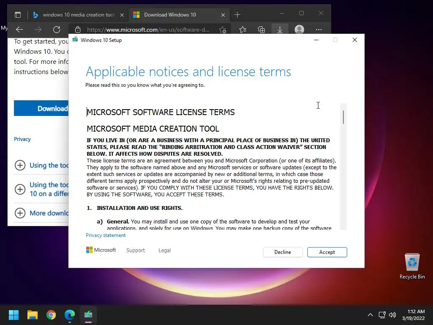Switch to the windows 10 media creation tool tab
433x325 pixels.
[78, 15]
